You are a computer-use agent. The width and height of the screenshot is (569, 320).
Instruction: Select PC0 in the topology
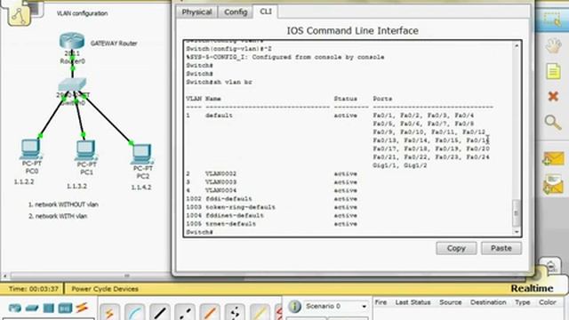(x=30, y=148)
